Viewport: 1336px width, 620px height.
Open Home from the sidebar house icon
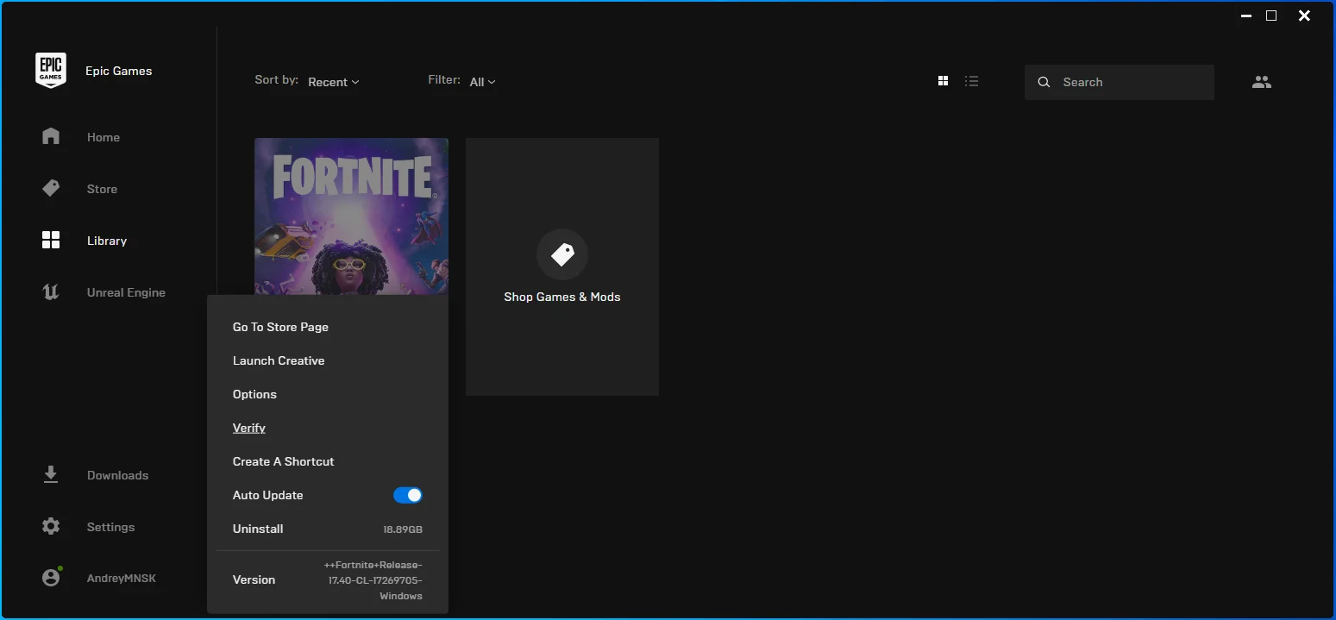point(51,136)
